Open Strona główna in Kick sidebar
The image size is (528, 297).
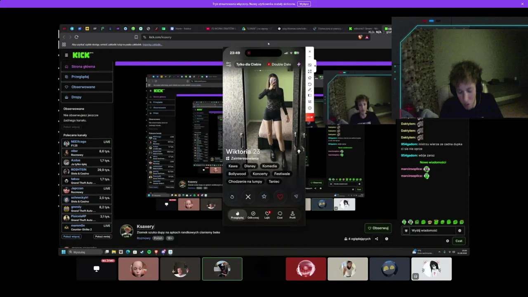click(x=87, y=66)
